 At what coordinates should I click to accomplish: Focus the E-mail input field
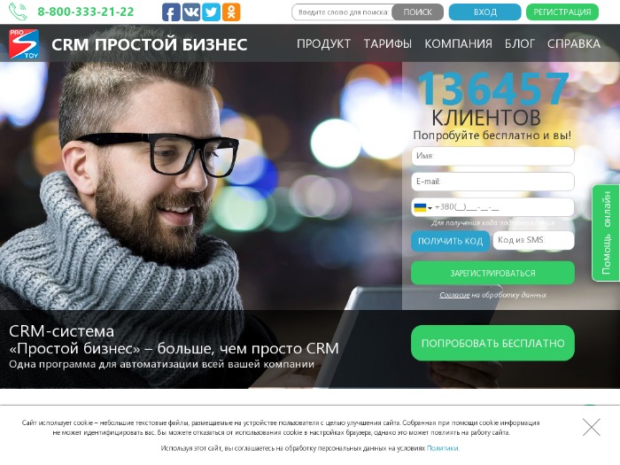click(x=492, y=182)
